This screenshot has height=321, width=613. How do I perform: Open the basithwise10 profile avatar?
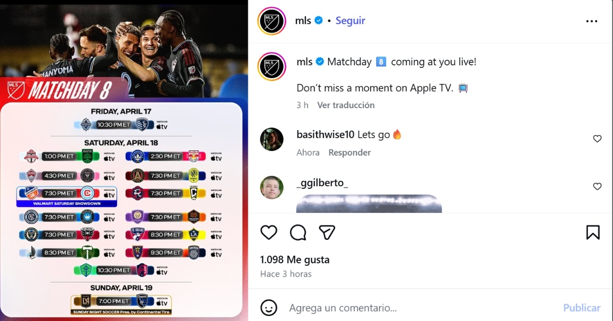[272, 139]
